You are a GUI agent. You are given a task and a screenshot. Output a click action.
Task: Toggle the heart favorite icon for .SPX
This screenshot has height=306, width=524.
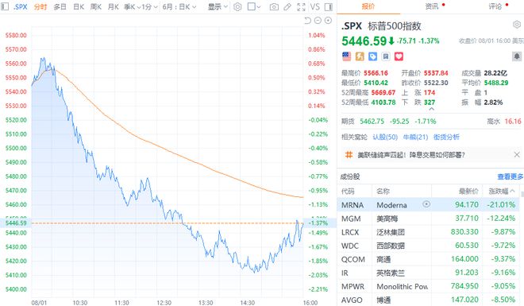pyautogui.click(x=399, y=56)
